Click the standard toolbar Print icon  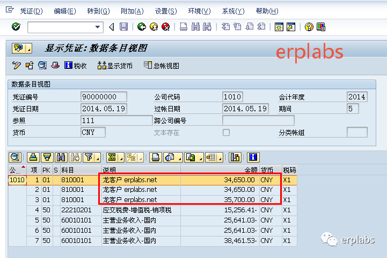coord(184,27)
